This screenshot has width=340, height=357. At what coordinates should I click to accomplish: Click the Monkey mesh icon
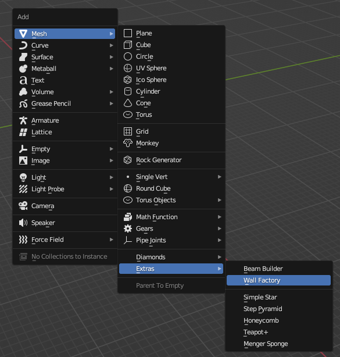(128, 143)
